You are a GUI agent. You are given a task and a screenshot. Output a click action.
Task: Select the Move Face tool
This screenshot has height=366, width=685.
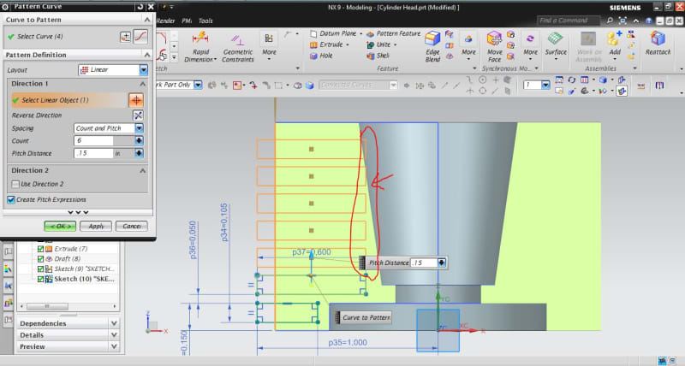pos(495,47)
